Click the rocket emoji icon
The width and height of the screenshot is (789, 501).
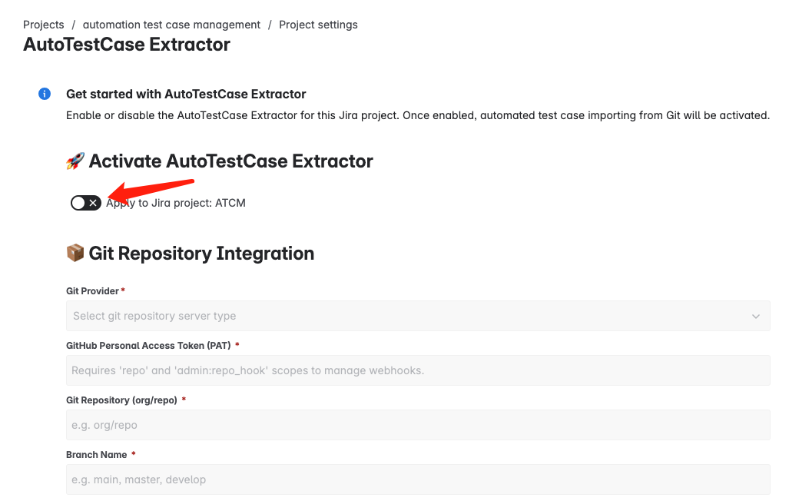click(x=75, y=161)
